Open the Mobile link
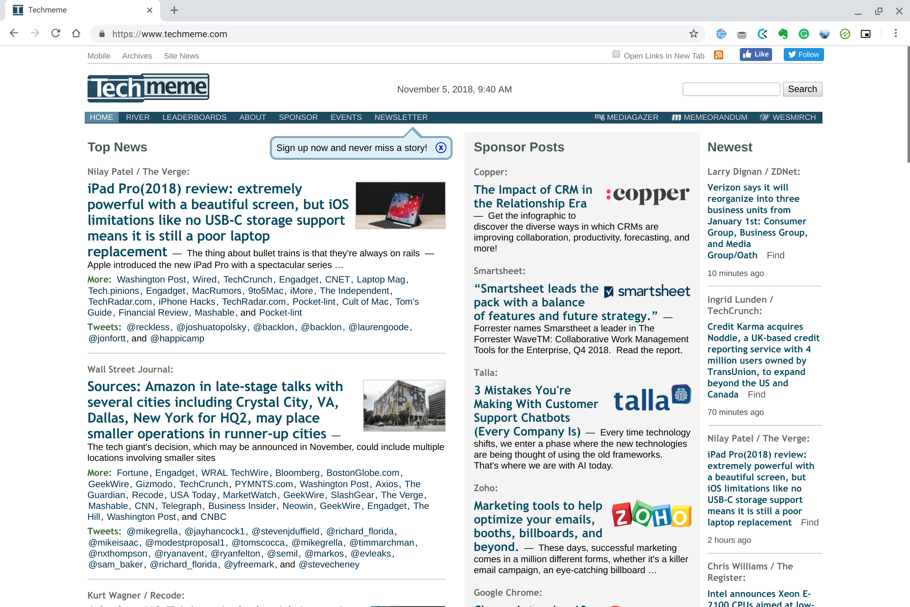 point(99,56)
